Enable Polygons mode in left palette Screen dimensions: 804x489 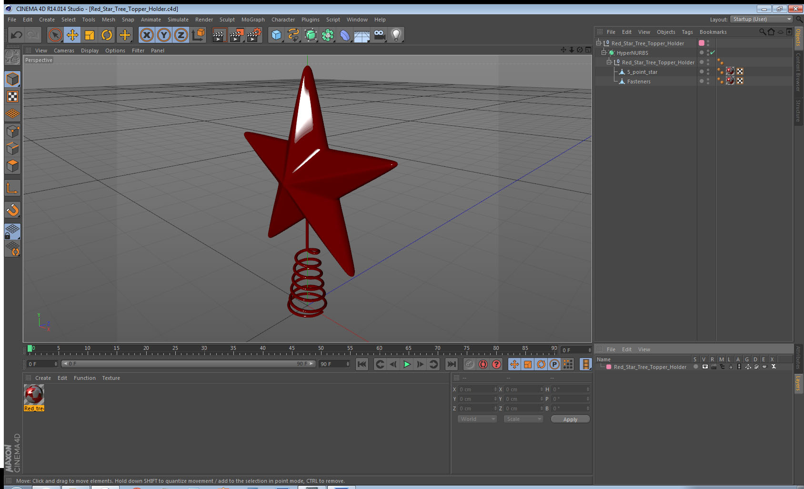pos(12,165)
